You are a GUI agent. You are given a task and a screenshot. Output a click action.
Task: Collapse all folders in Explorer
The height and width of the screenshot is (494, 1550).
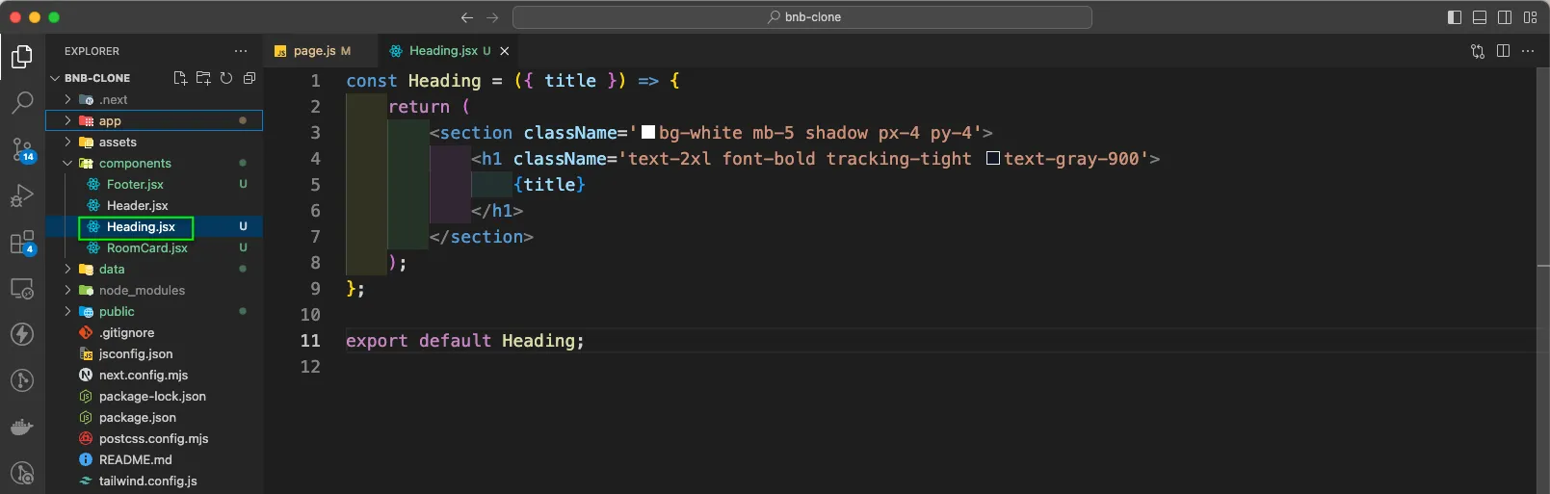(x=250, y=78)
